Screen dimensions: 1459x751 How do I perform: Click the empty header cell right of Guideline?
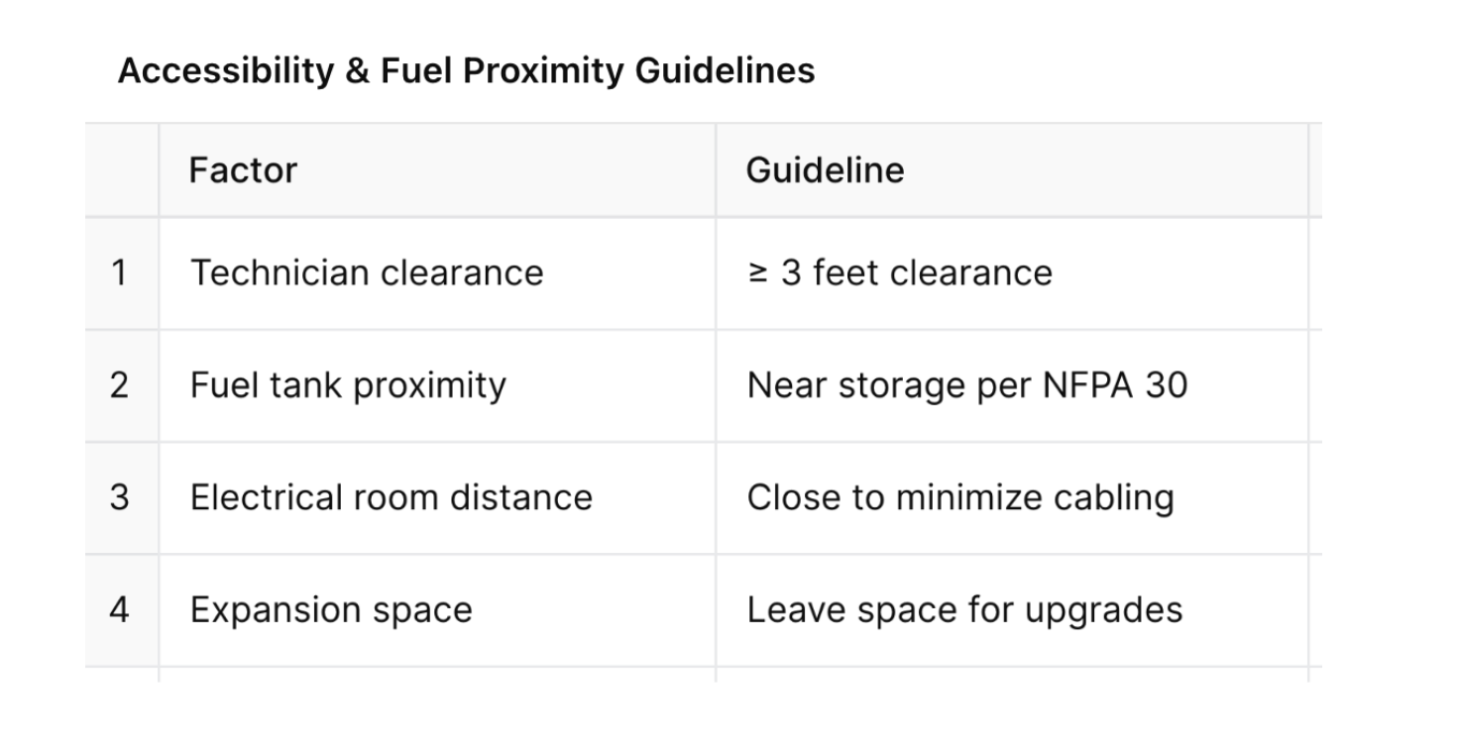(1316, 170)
